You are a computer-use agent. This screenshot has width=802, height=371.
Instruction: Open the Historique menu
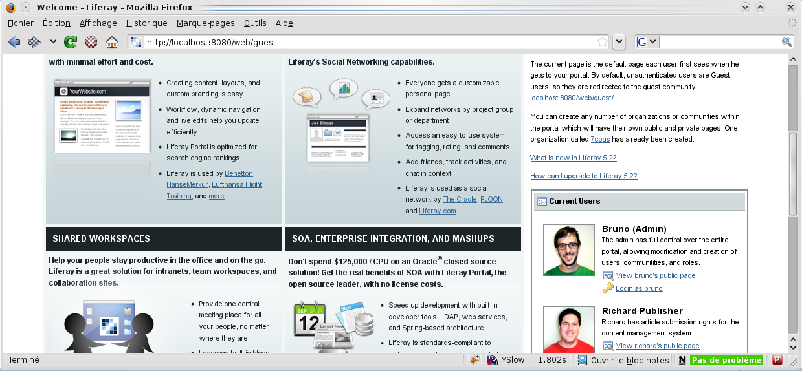147,23
